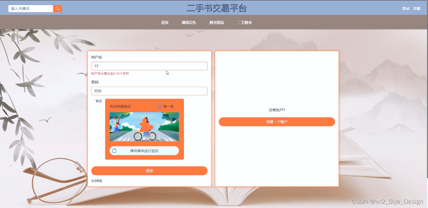Click the puzzle piece on captcha image

[x=146, y=125]
